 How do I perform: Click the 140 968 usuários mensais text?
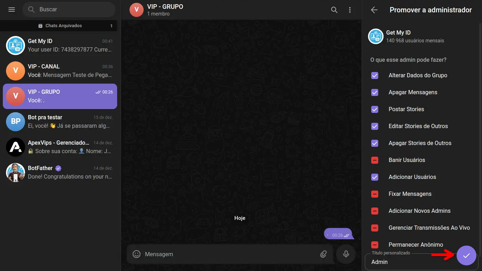[x=415, y=41]
